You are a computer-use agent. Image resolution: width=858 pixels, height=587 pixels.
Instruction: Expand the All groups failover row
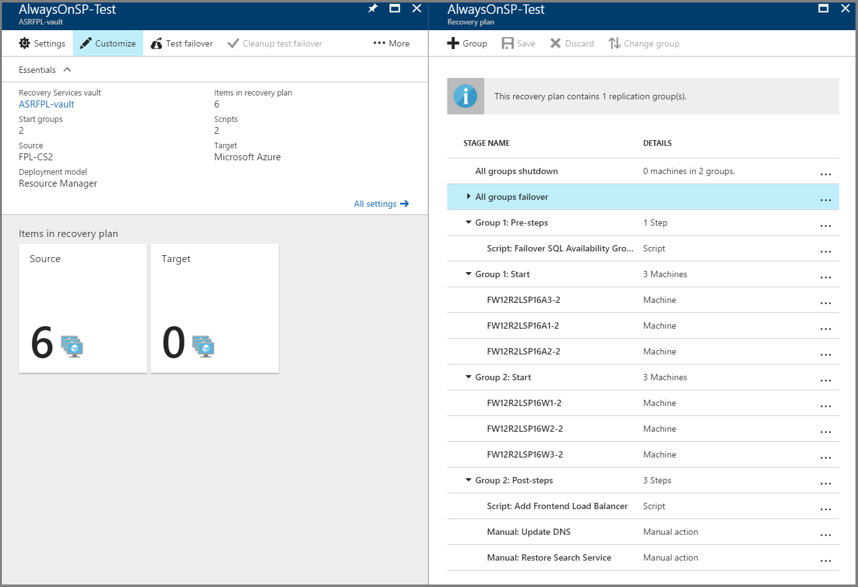pyautogui.click(x=469, y=197)
